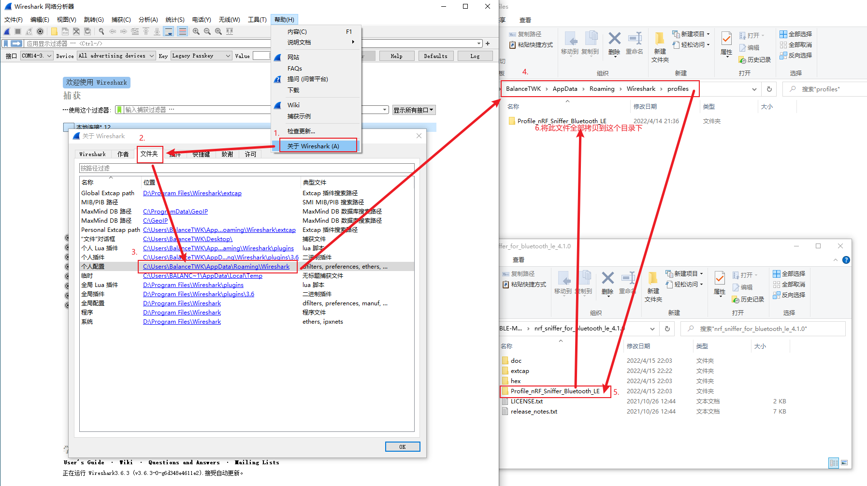Screen dimensions: 867x486
Task: Expand nrf_sniffer address bar history dropdown
Action: point(652,329)
